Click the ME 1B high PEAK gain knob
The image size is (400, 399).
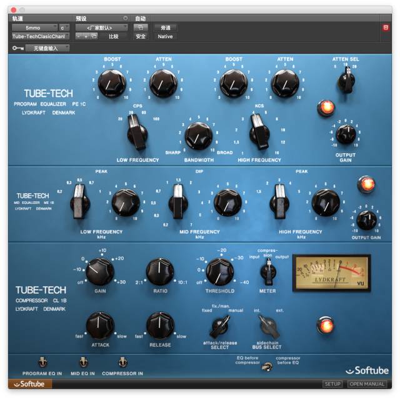coord(326,203)
